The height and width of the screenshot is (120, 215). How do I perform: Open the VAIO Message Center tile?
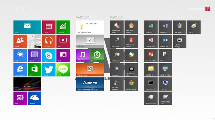(90, 27)
